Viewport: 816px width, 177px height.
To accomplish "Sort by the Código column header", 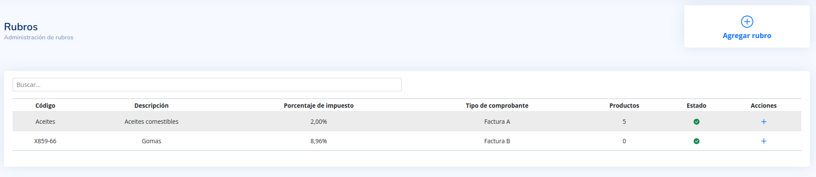I will click(x=46, y=106).
